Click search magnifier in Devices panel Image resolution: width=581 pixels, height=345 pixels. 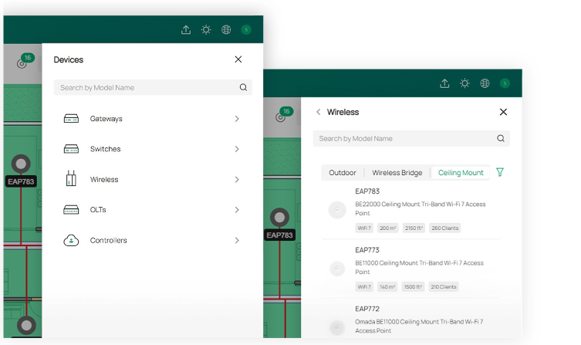(243, 88)
